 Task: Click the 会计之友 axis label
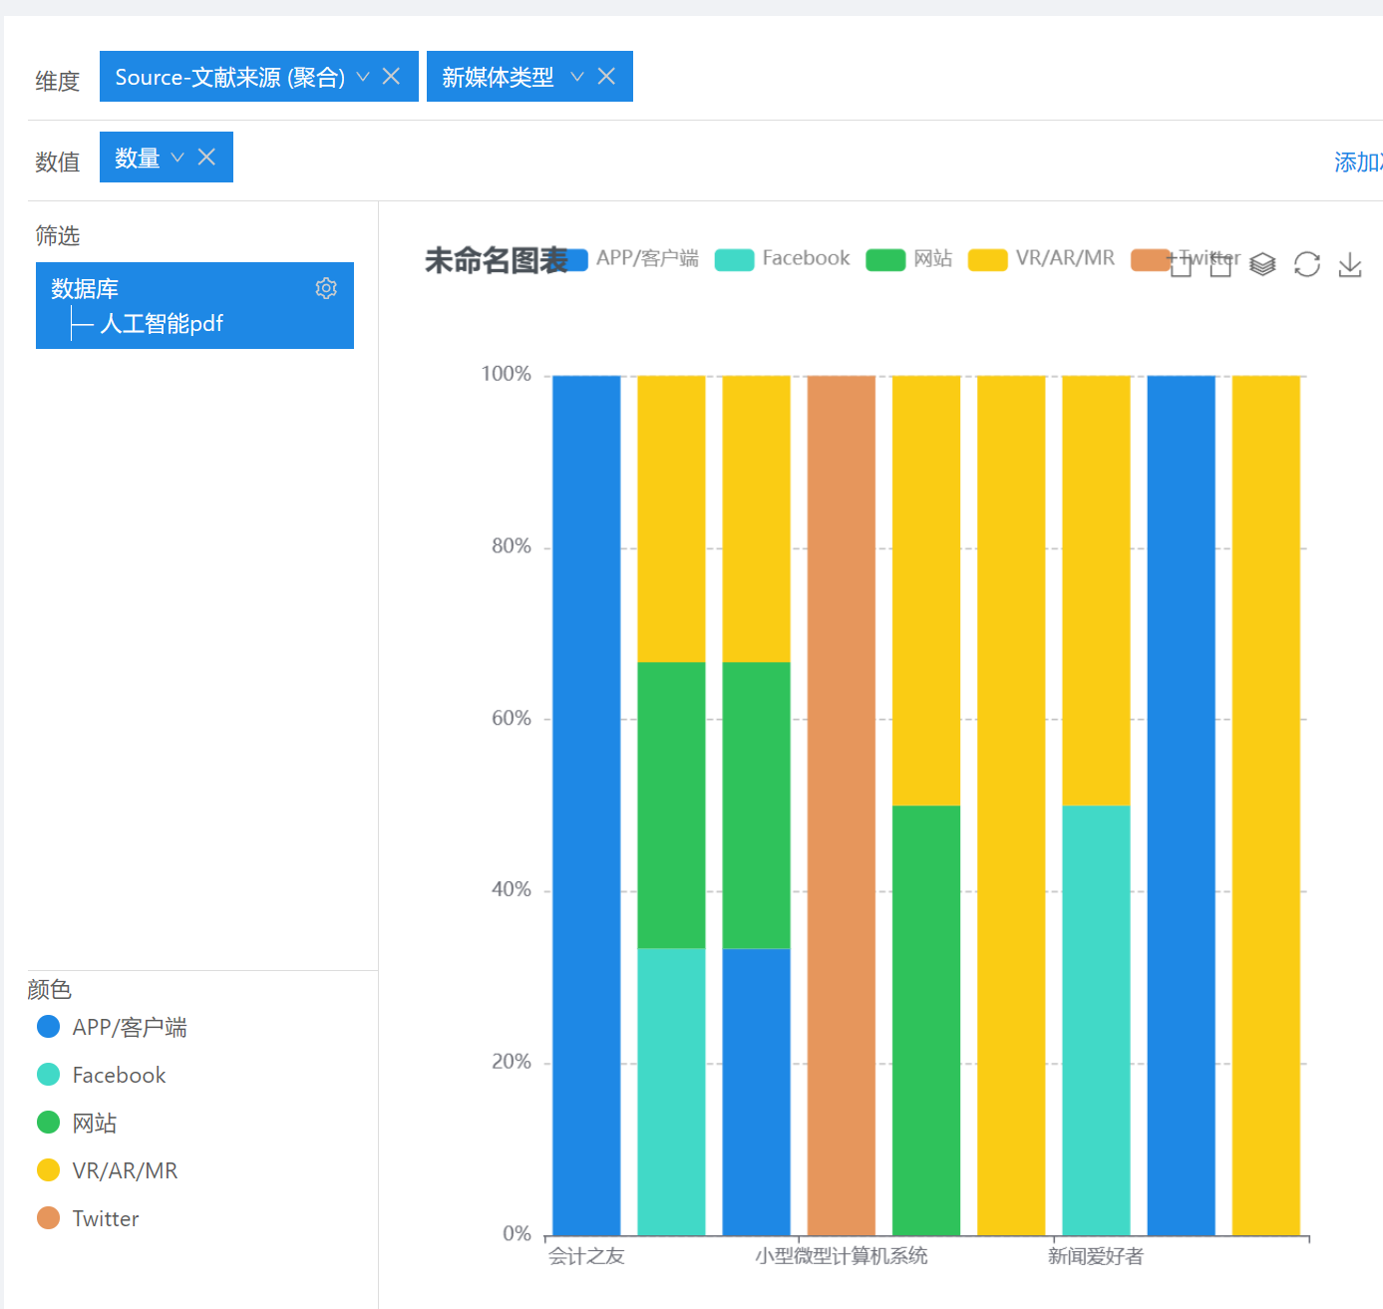(586, 1256)
